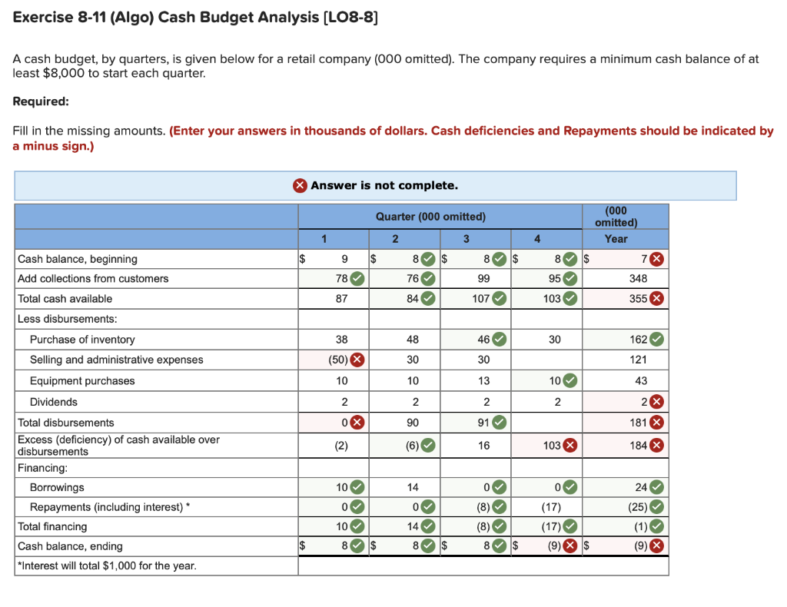Click green check beside Quarter 4 total financing (17)
Viewport: 787px width, 607px height.
[569, 526]
